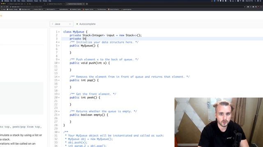Click empty line 26 inside empty method
263x147 pixels.
(118, 118)
